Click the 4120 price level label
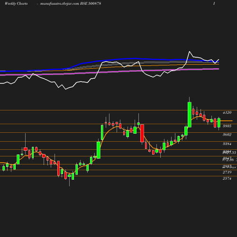 pos(227,112)
